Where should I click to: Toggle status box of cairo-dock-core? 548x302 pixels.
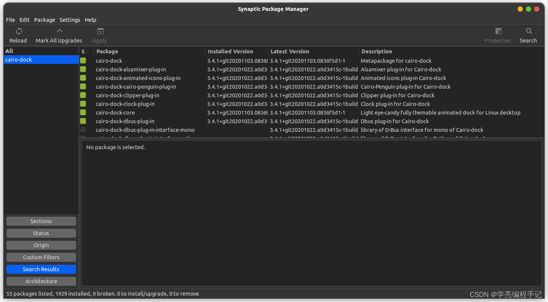tap(83, 112)
